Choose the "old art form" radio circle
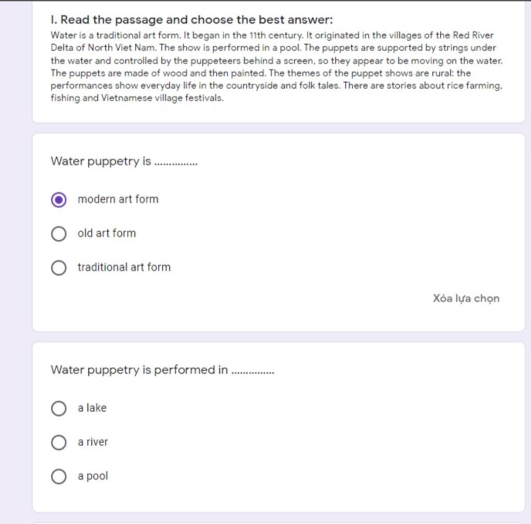Screen dimensions: 531x524 [x=59, y=234]
